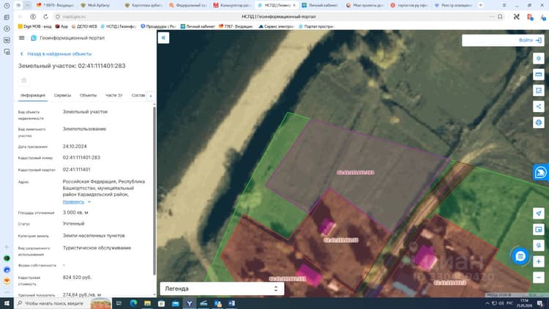The height and width of the screenshot is (309, 549).
Task: Expand the Легенда dropdown
Action: point(222,288)
